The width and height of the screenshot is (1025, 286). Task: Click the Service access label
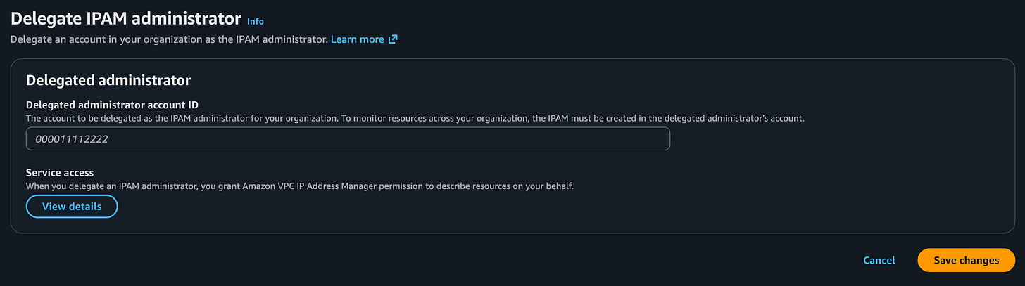pos(60,172)
